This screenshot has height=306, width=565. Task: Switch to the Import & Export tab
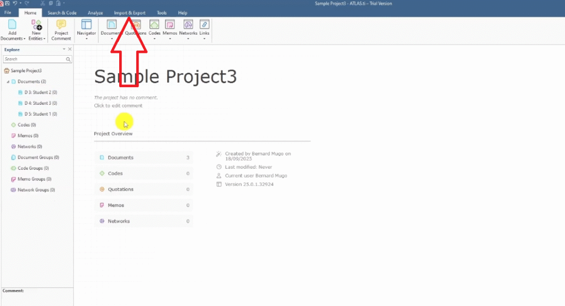point(130,13)
